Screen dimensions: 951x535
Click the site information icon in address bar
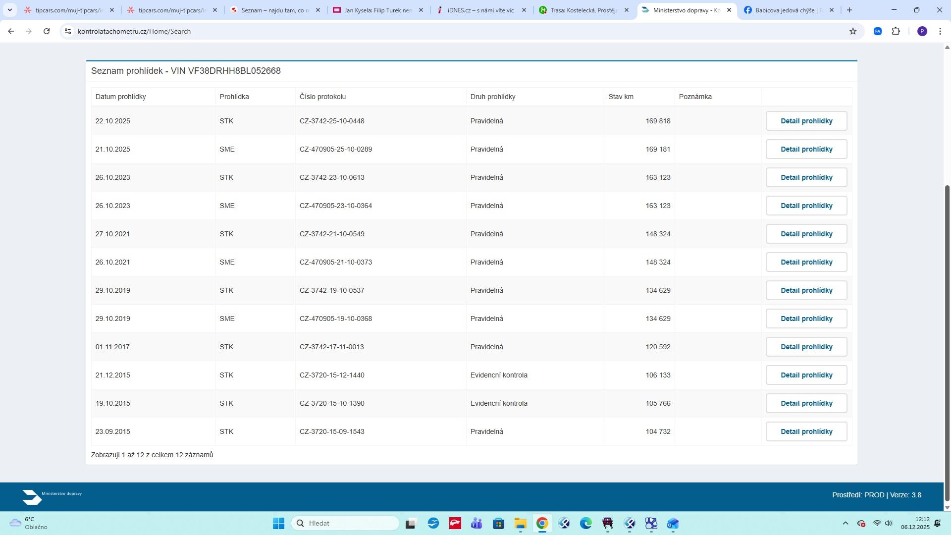68,31
